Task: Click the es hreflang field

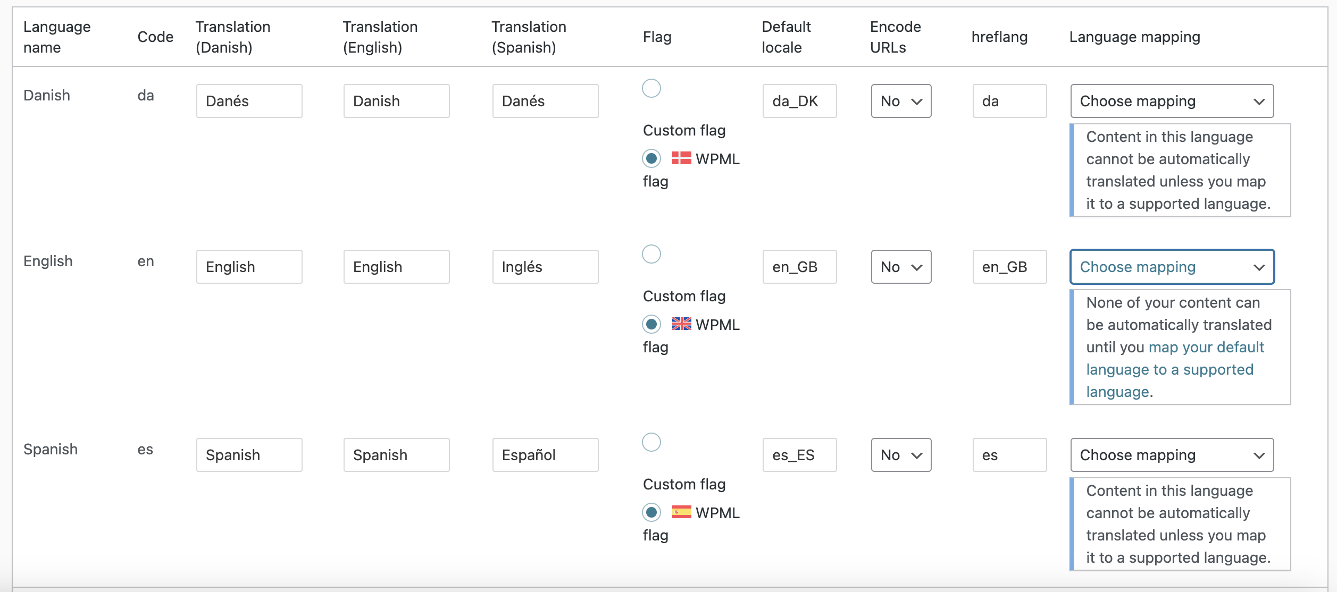Action: [x=1009, y=455]
